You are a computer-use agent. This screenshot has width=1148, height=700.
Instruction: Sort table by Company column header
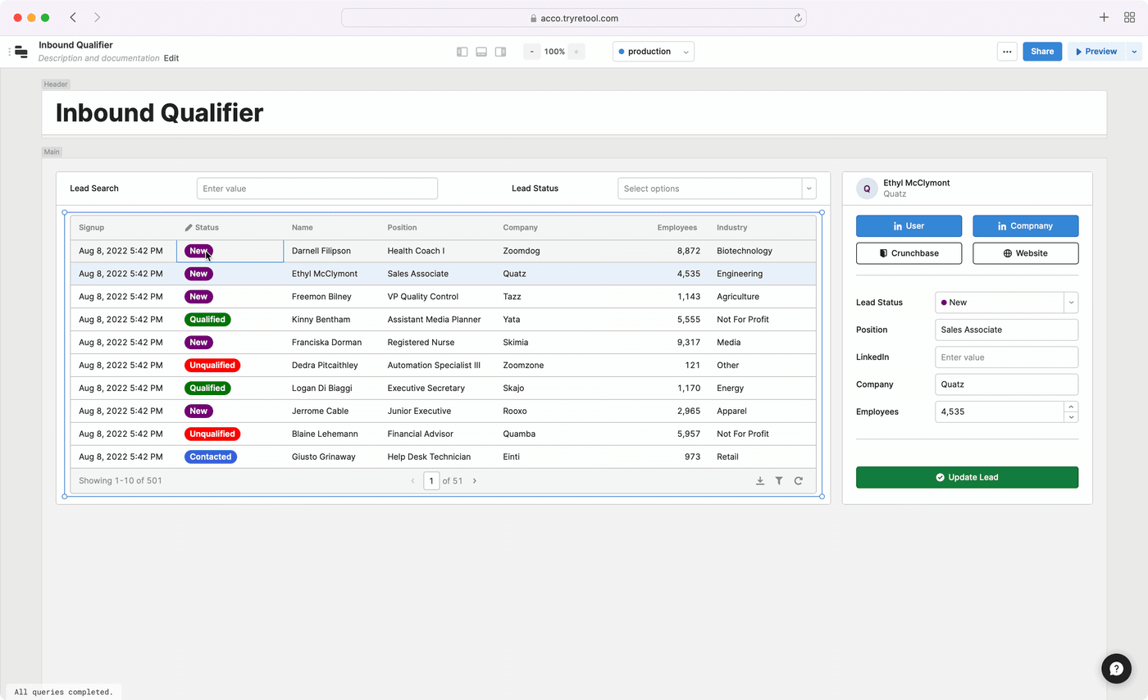pyautogui.click(x=520, y=228)
